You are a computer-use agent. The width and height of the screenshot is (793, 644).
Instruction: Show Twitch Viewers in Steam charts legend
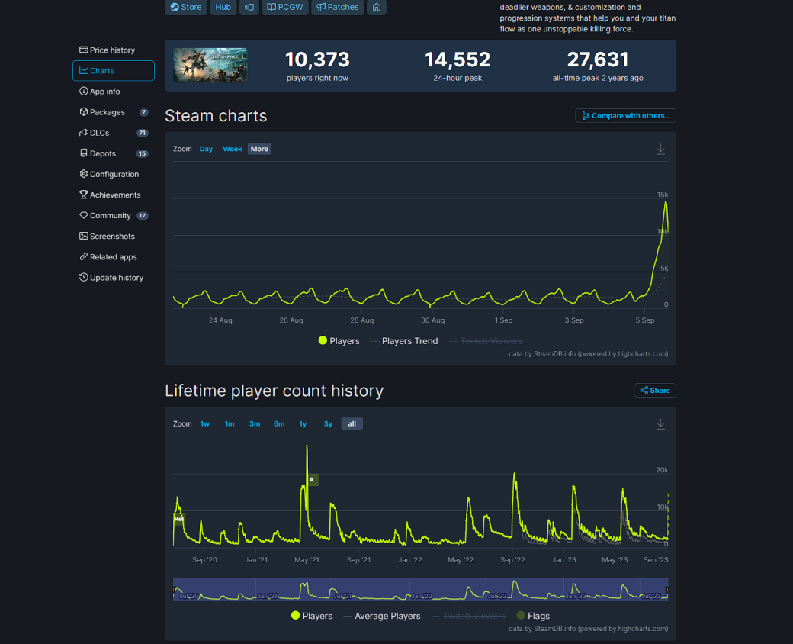click(486, 341)
